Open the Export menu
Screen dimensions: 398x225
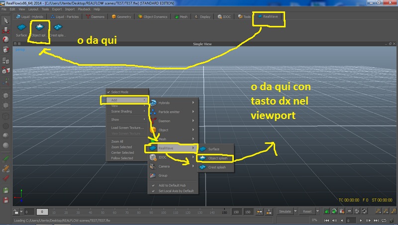(x=57, y=9)
